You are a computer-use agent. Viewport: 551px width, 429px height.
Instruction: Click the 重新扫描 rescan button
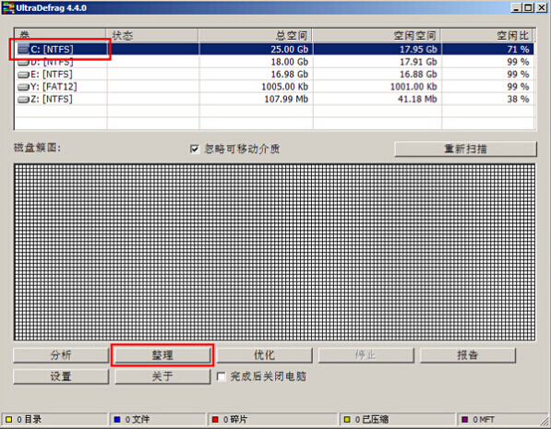pyautogui.click(x=465, y=149)
